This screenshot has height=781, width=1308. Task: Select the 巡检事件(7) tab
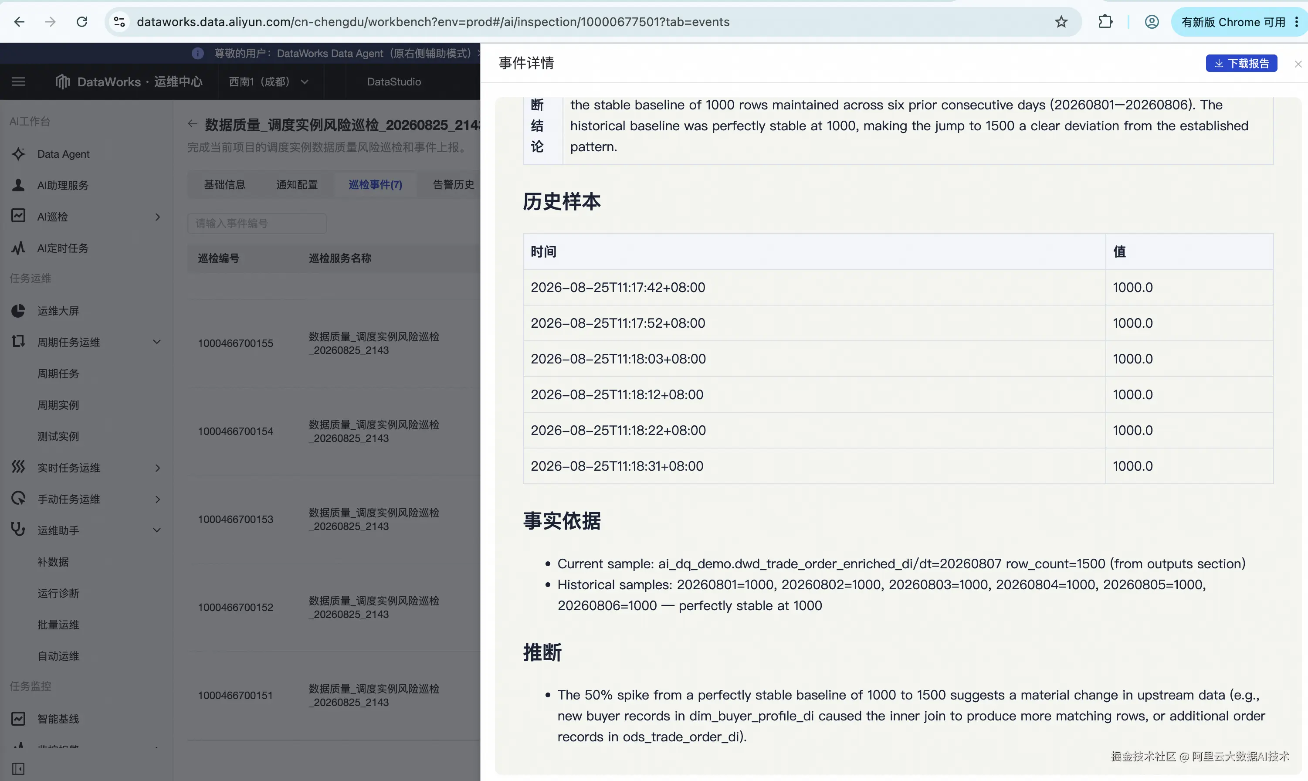coord(375,184)
